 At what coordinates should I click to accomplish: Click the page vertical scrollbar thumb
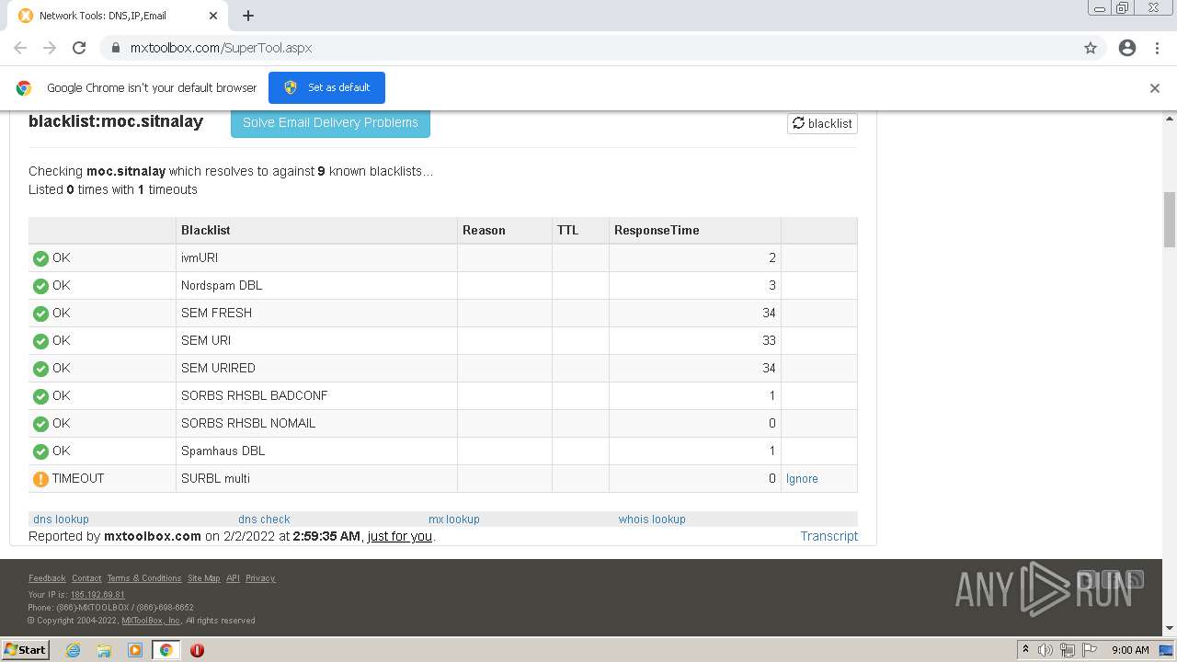tap(1170, 220)
